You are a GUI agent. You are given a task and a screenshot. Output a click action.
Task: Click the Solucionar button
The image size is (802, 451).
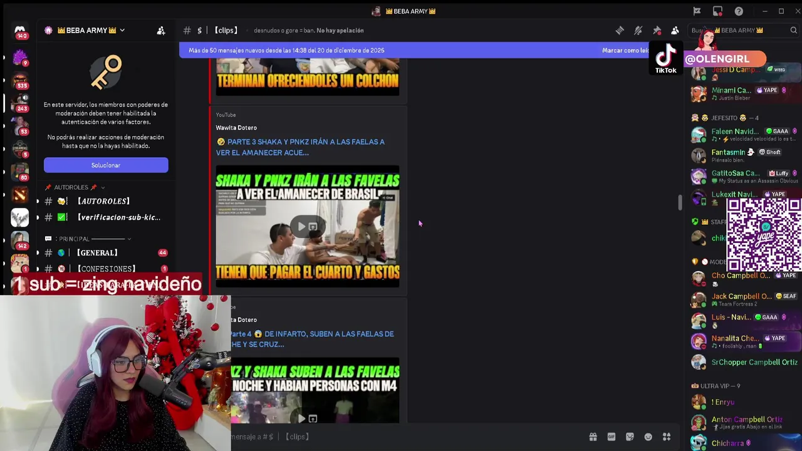(106, 165)
